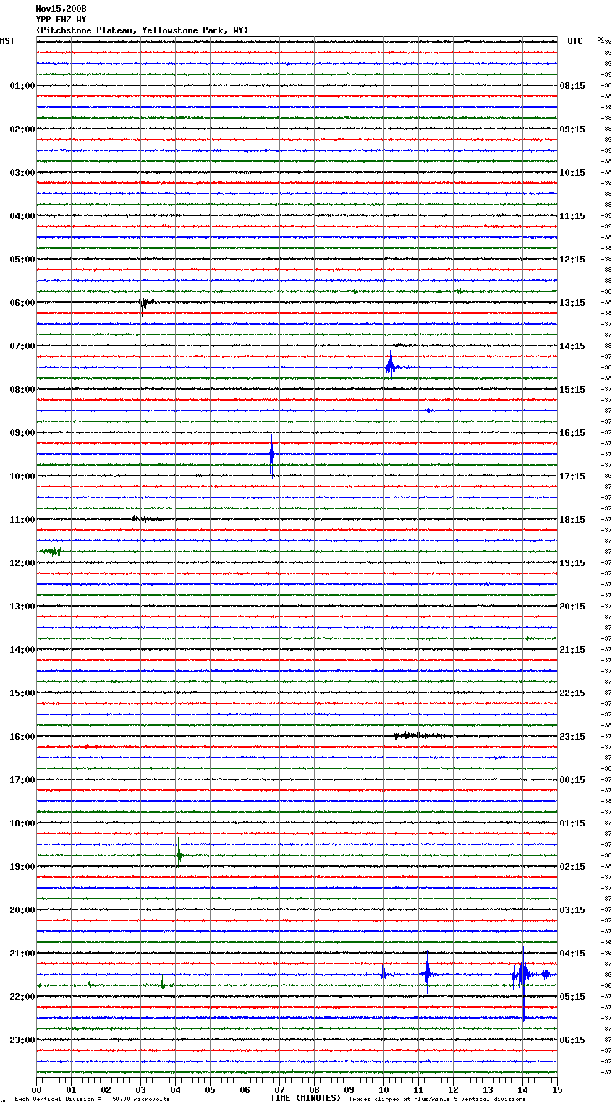
Task: Click the 16:00 MST time label
Action: coord(22,737)
